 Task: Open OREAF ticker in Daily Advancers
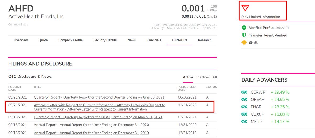[258, 100]
